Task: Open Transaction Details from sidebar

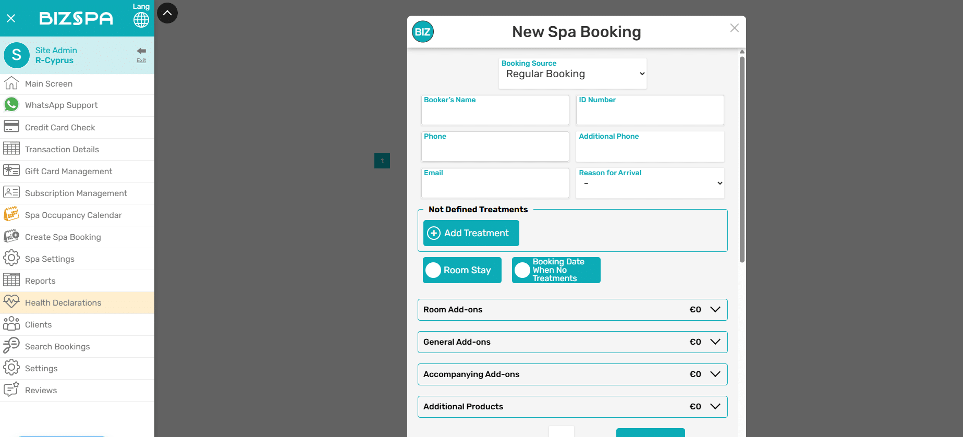Action: 62,150
